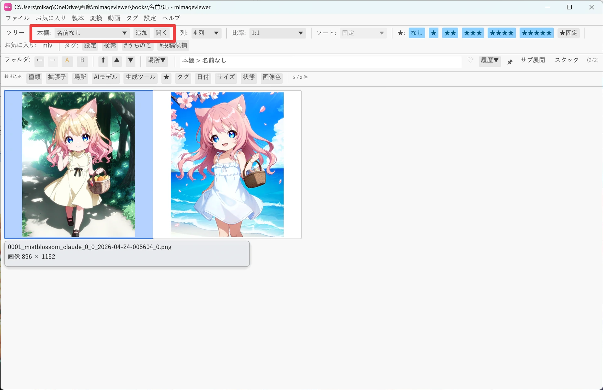Click the mimageviewer app icon in title bar
The height and width of the screenshot is (390, 603).
tap(8, 7)
